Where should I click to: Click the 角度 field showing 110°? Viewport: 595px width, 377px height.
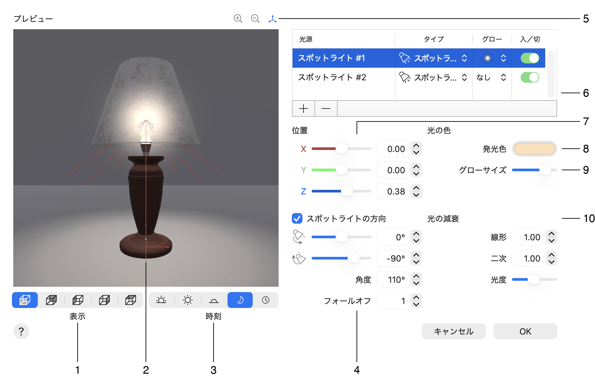393,279
